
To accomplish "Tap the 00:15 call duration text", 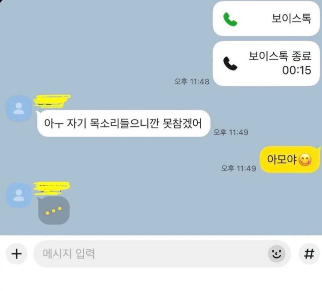I will pos(297,70).
